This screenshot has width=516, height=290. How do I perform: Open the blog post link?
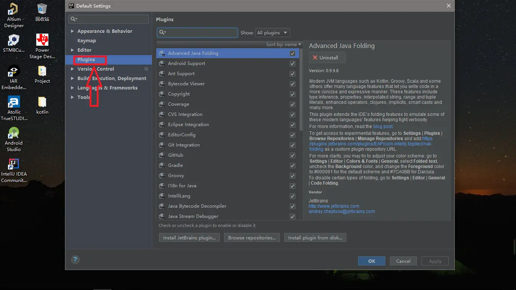[383, 126]
